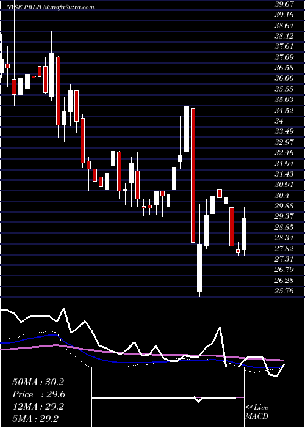Select the 31.43 price axis label
The image size is (305, 428).
pos(284,174)
